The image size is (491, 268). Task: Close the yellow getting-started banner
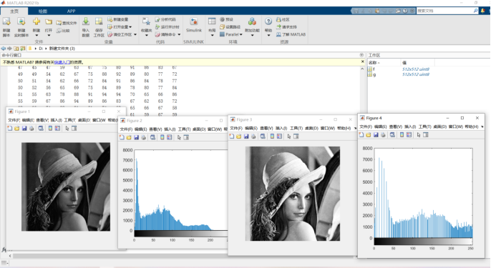[363, 62]
